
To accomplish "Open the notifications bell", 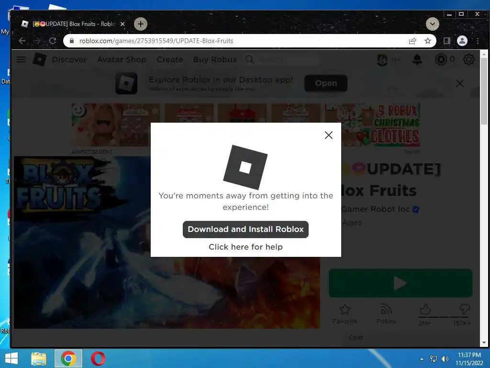I will 417,59.
